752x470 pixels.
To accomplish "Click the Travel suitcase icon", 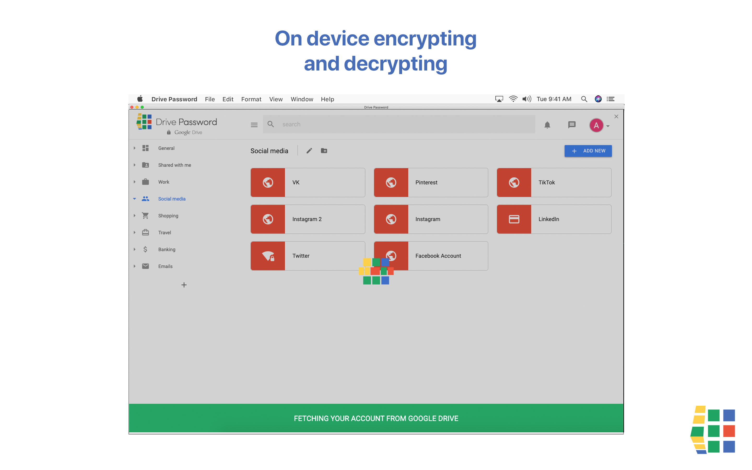I will coord(145,232).
